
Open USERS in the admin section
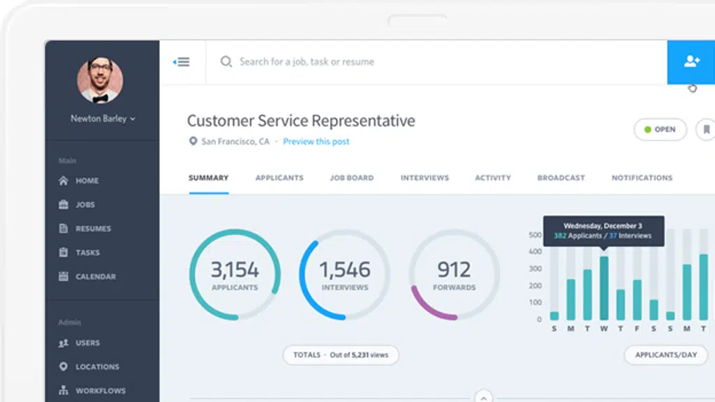pos(87,343)
